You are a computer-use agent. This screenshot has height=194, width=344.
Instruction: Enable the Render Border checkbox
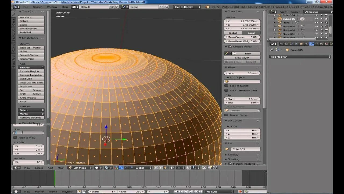click(226, 115)
